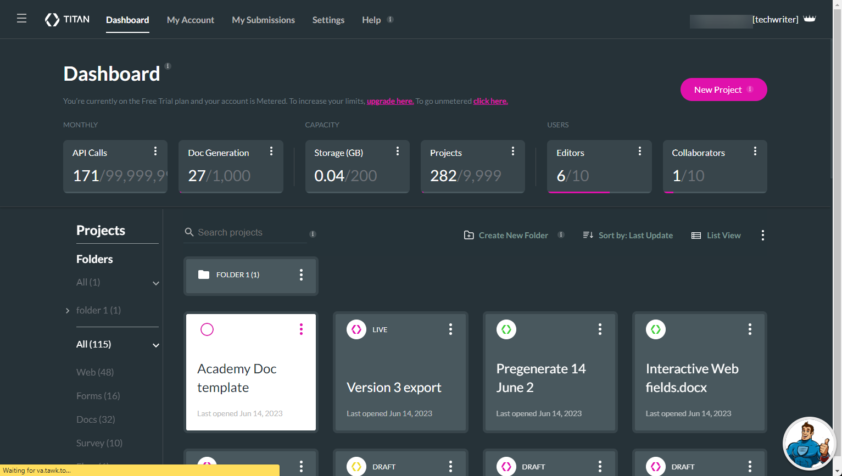
Task: Open the Pregenerate 14 June 2 card
Action: (x=550, y=372)
